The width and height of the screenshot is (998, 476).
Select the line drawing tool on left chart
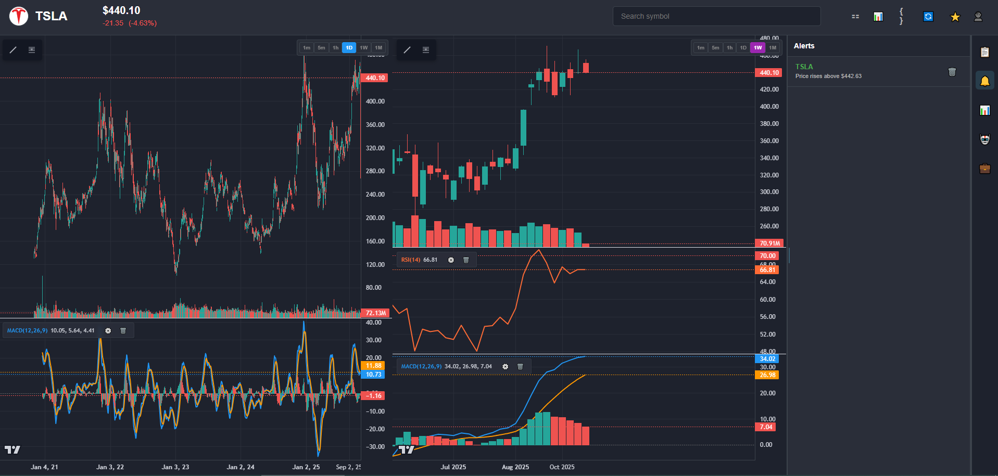click(13, 50)
